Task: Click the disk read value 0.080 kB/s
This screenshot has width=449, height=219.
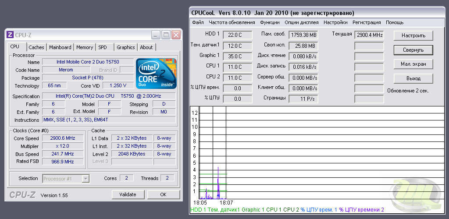Action: [303, 57]
